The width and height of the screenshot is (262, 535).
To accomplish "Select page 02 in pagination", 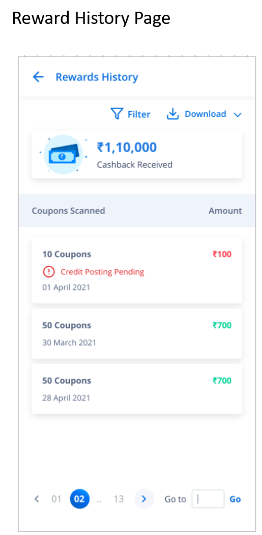I will (x=79, y=498).
